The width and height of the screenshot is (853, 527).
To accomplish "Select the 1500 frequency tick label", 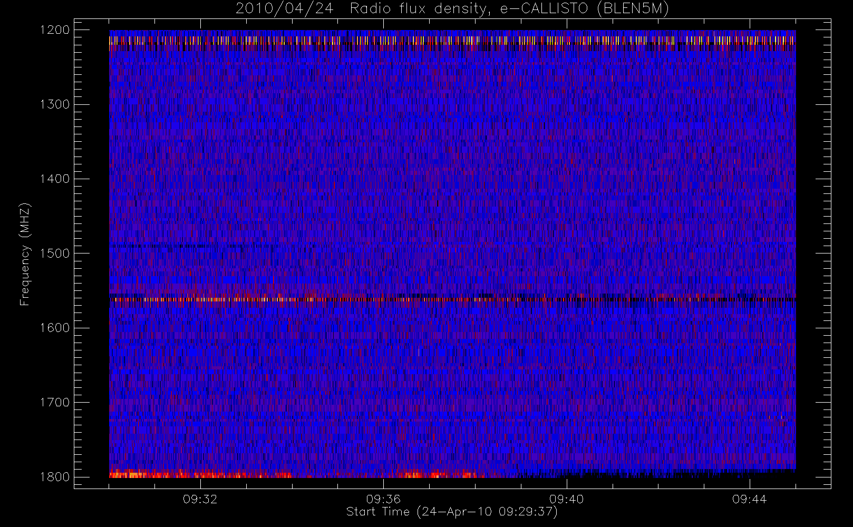I will pos(55,253).
